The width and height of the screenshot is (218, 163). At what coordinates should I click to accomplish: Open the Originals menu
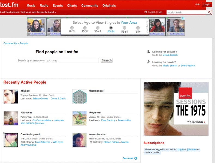pos(109,5)
